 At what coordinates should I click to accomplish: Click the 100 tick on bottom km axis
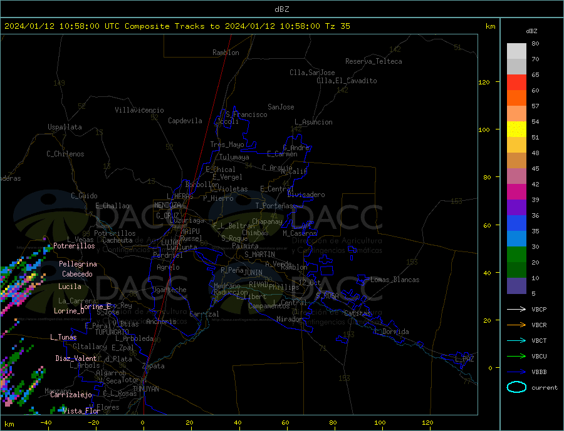[380, 422]
